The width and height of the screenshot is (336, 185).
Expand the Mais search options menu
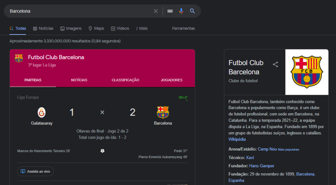(x=142, y=29)
